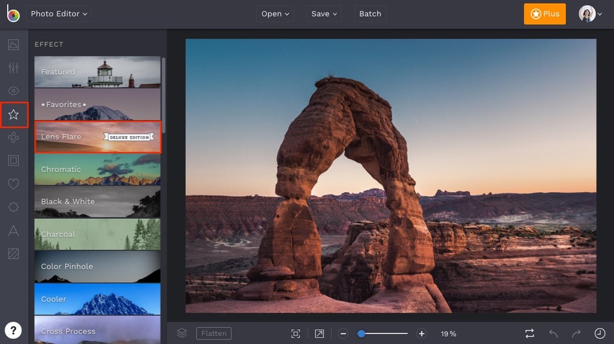
Task: Click the Flatten button
Action: [214, 334]
